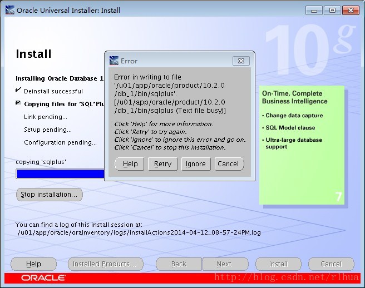Minimize the Oracle Universal Installer window
Viewport: 365px width, 288px height.
pyautogui.click(x=314, y=11)
